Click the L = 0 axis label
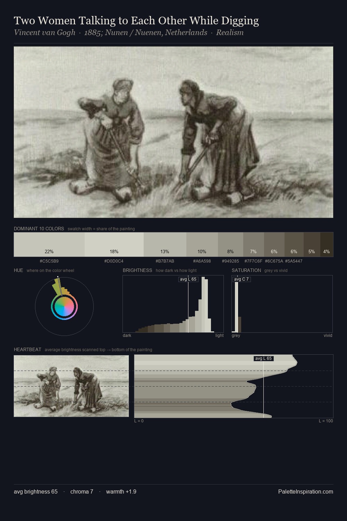The image size is (347, 521). click(139, 421)
